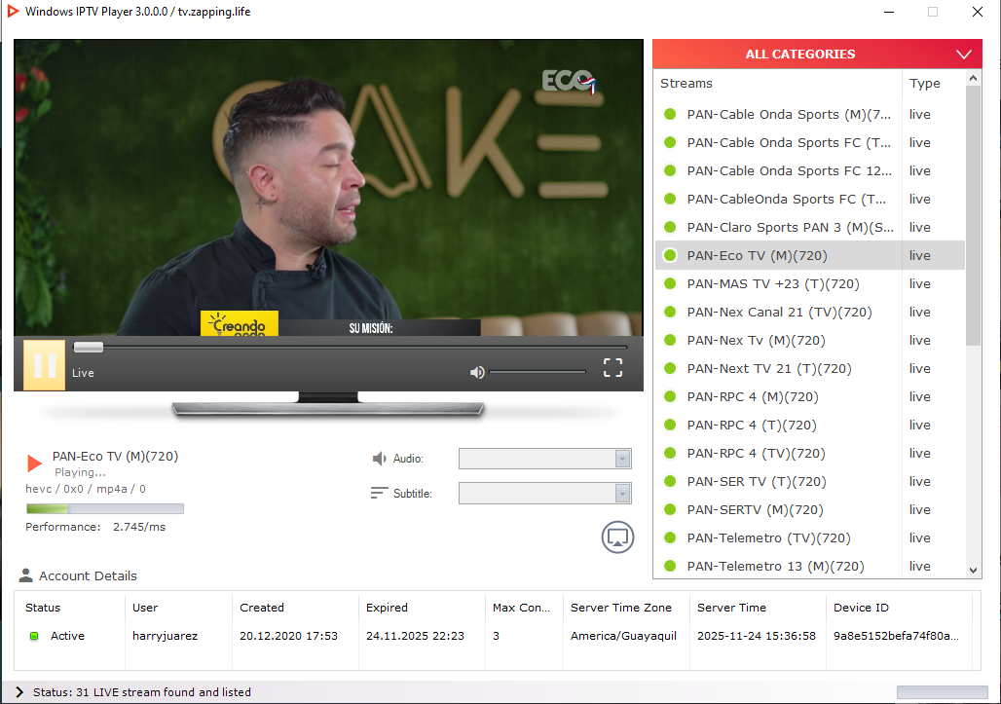Click green status dot of PAN-Nex Tv (M)
The image size is (1001, 704).
coord(670,340)
